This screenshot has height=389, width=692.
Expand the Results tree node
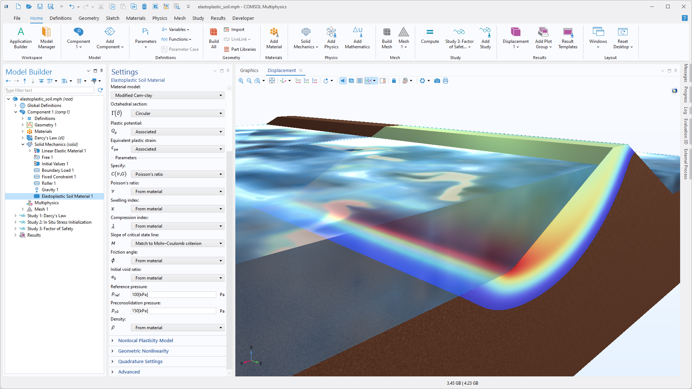point(15,235)
